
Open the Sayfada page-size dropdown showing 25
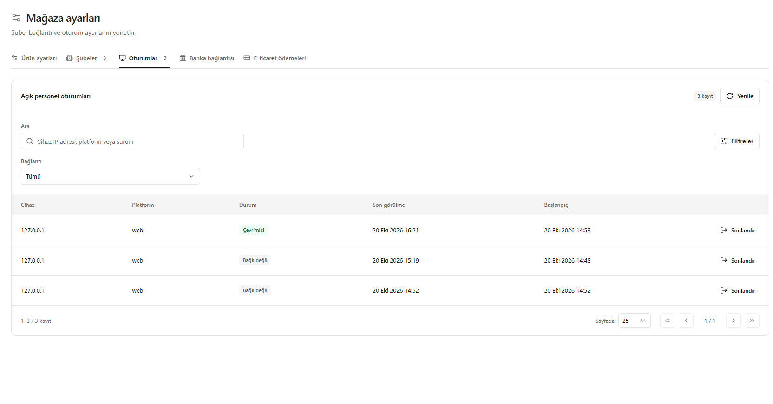tap(635, 321)
